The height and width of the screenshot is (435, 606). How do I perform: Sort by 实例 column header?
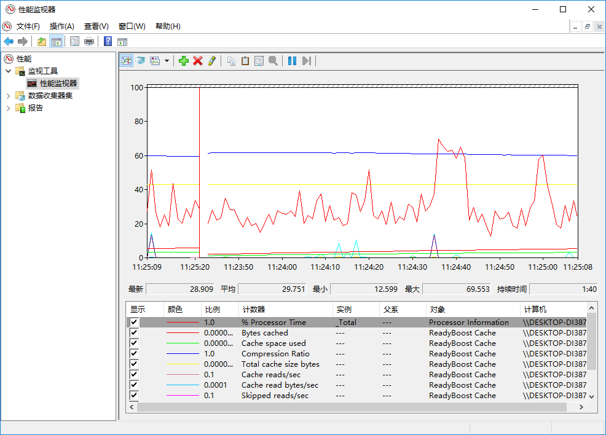(356, 310)
